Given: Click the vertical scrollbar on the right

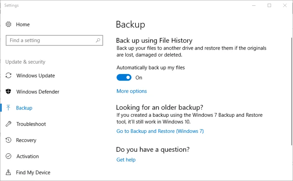Looking at the screenshot, I should [292, 91].
